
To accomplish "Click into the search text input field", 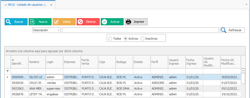I will tap(140, 30).
